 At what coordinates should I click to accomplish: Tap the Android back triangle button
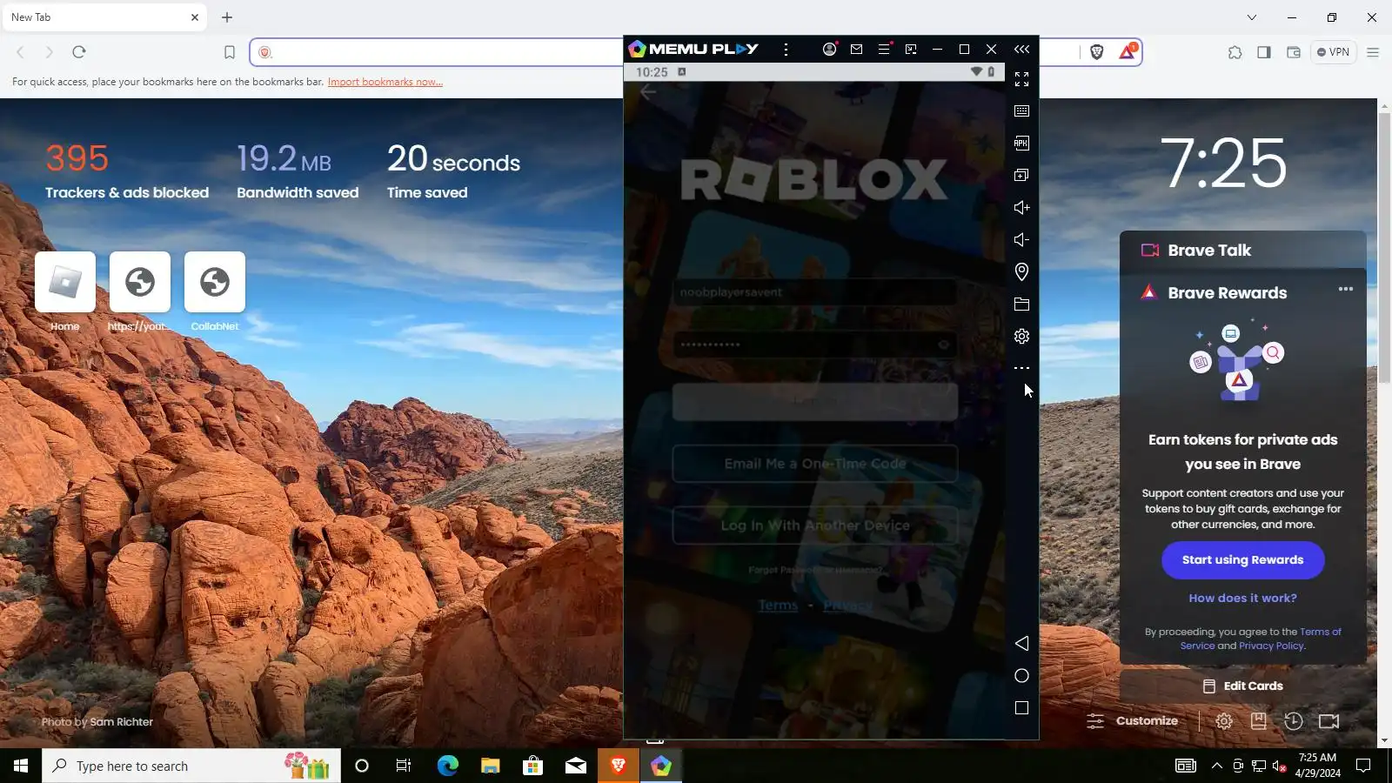tap(1021, 644)
